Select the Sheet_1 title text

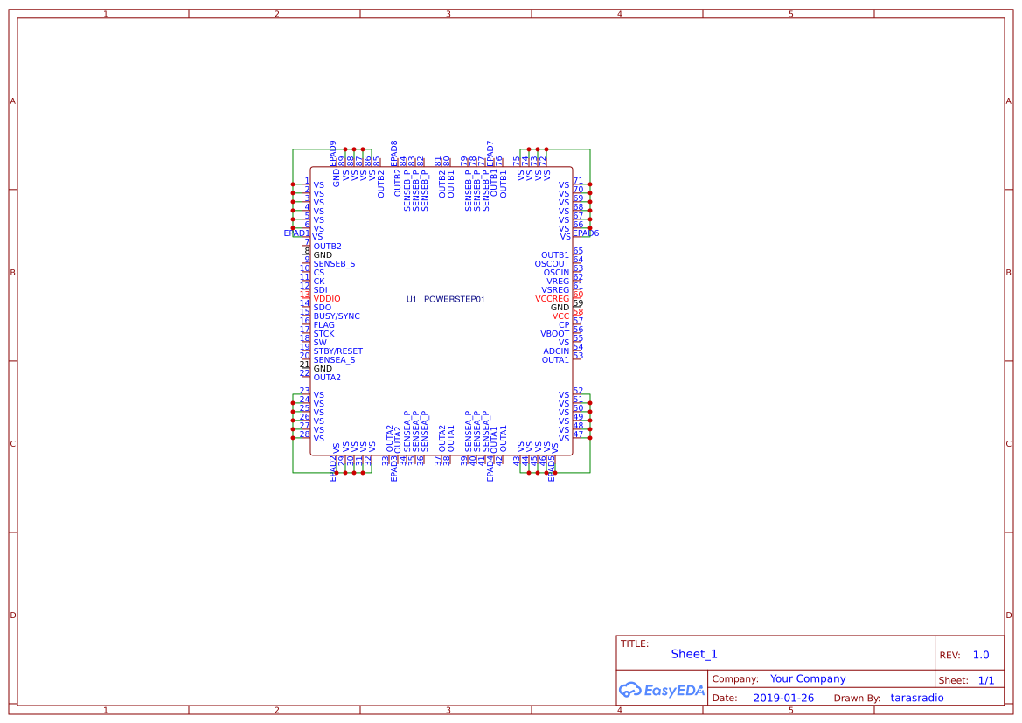point(693,653)
